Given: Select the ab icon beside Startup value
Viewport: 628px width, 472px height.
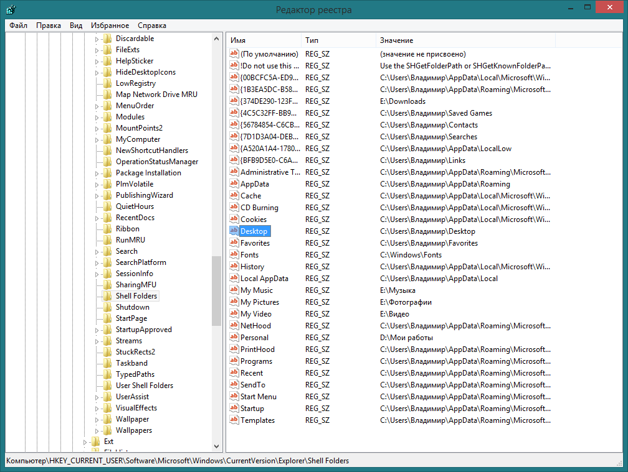Looking at the screenshot, I should (234, 408).
